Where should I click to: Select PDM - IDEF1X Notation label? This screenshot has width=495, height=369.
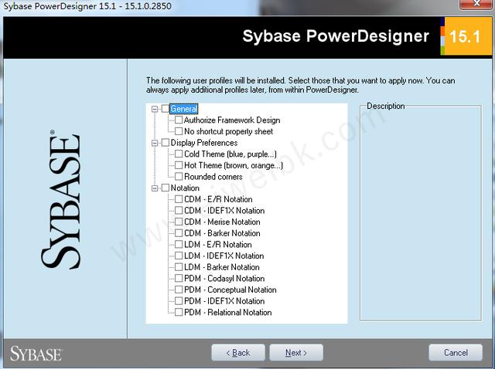point(224,302)
